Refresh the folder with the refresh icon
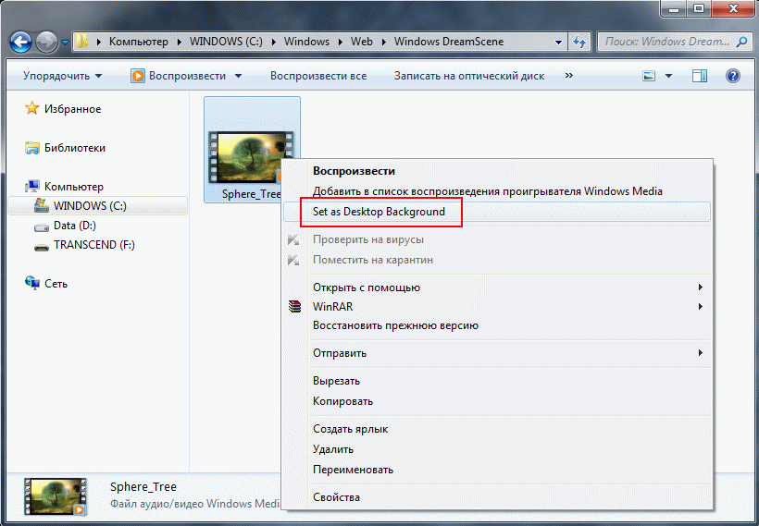 tap(579, 42)
